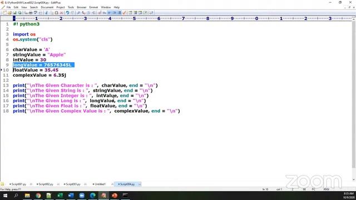This screenshot has width=356, height=200.
Task: Open the Browser menu
Action: (x=82, y=7)
